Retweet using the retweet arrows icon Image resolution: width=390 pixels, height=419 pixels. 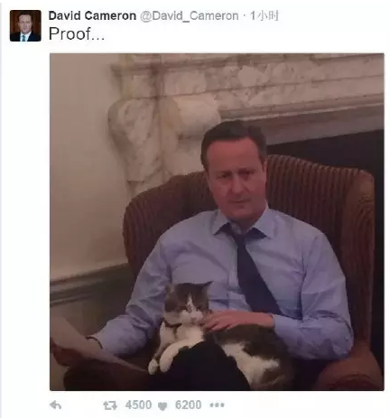[110, 405]
